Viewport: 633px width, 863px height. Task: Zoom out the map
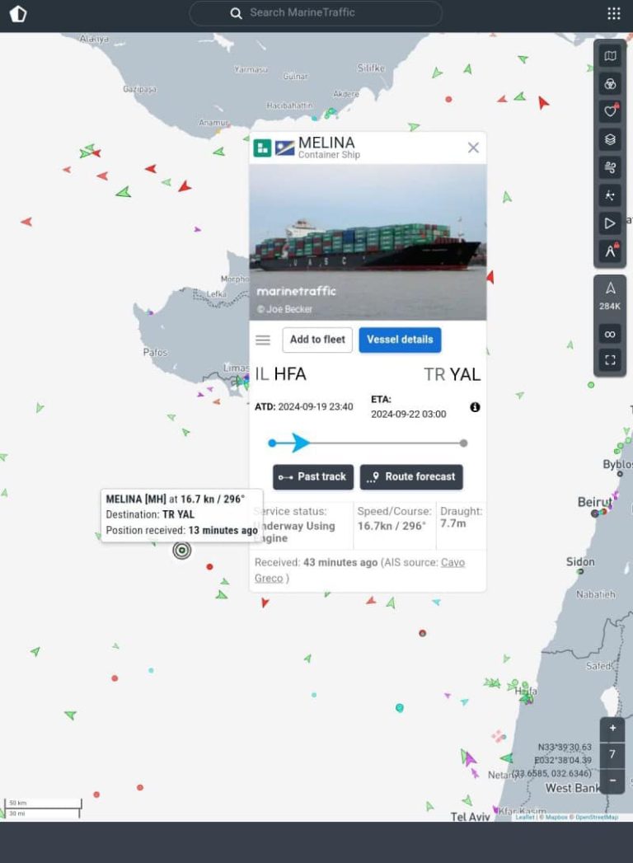[612, 781]
